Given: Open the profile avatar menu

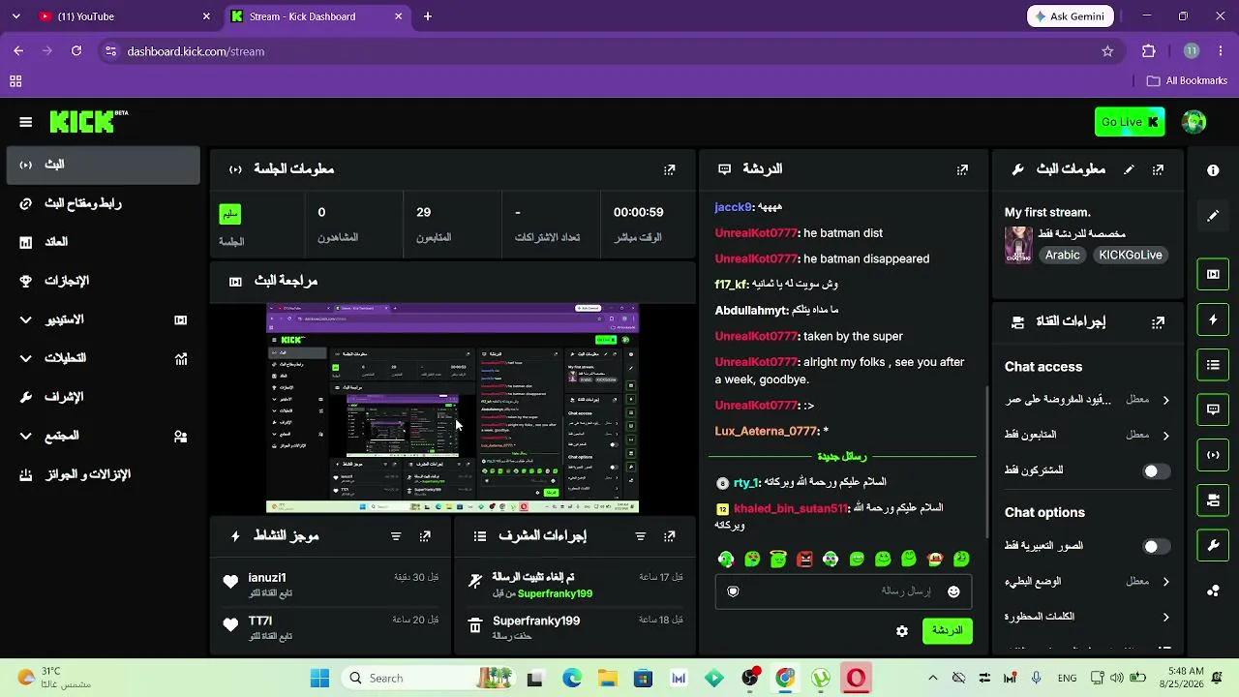Looking at the screenshot, I should click(x=1194, y=122).
